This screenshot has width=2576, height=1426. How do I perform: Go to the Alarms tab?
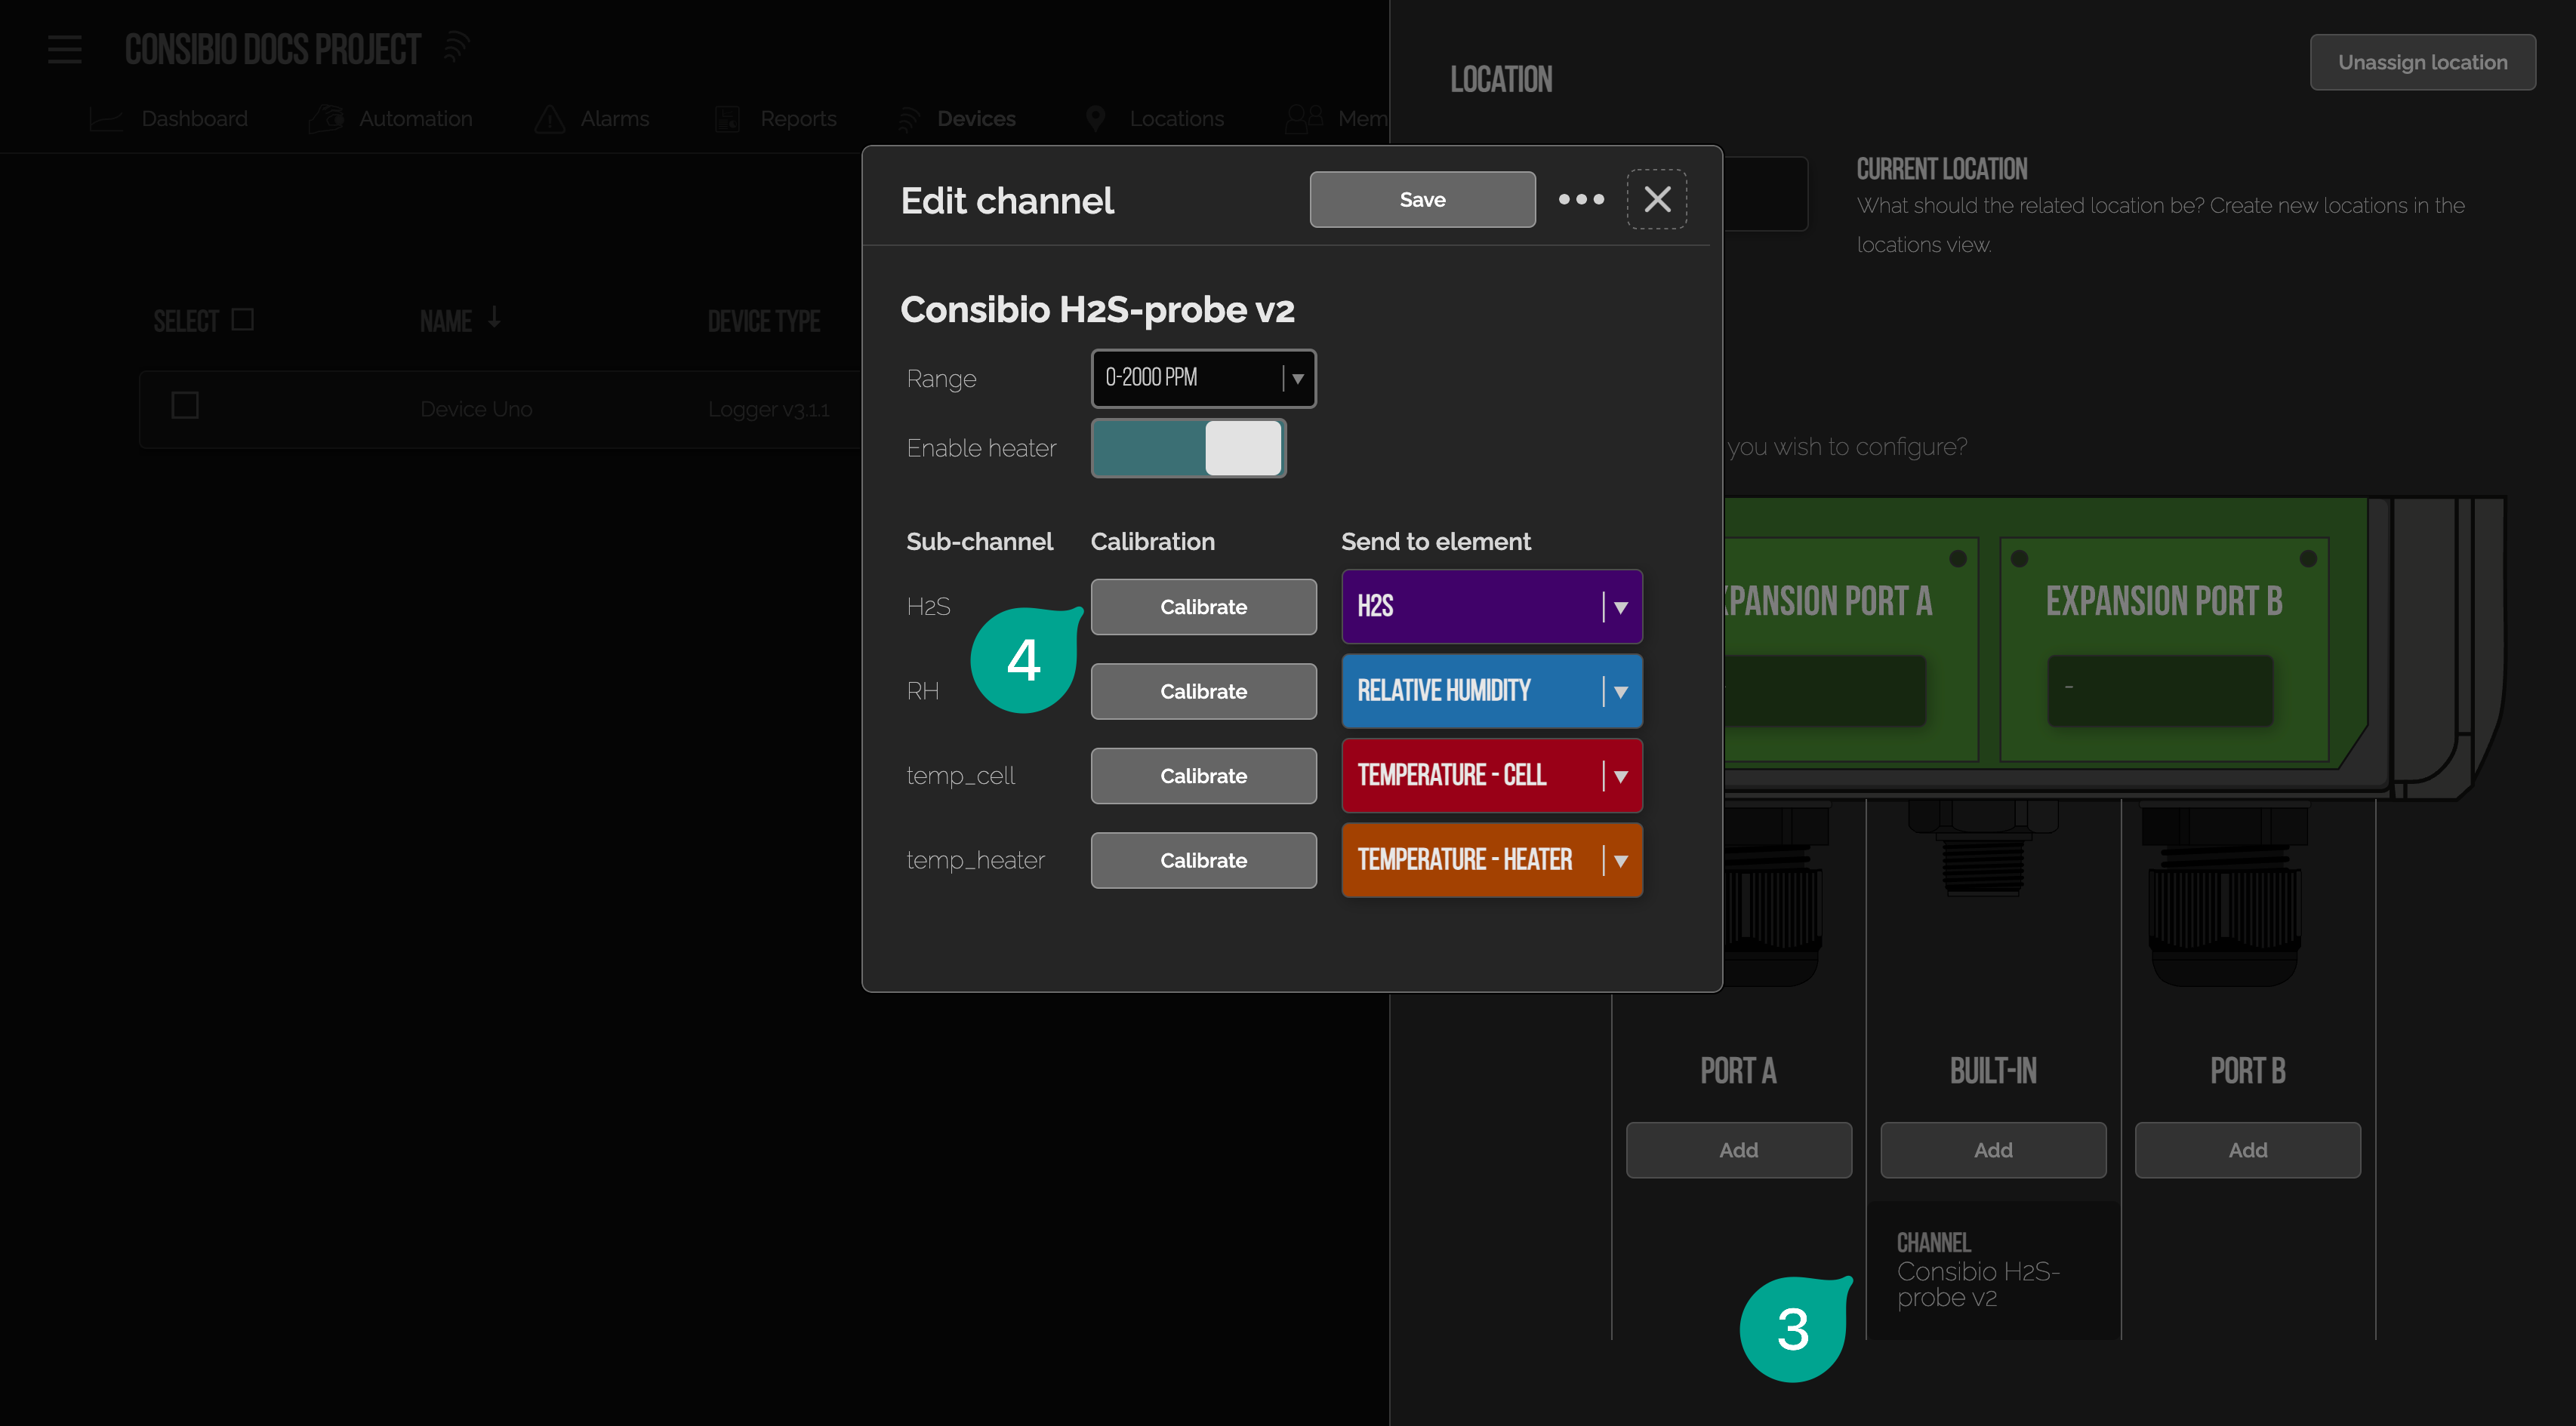point(592,119)
